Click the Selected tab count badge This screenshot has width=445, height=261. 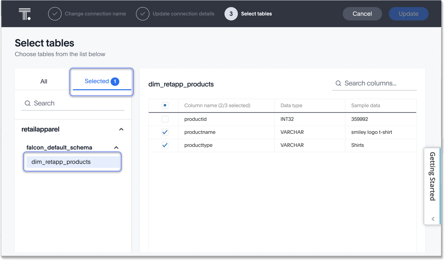tap(115, 81)
